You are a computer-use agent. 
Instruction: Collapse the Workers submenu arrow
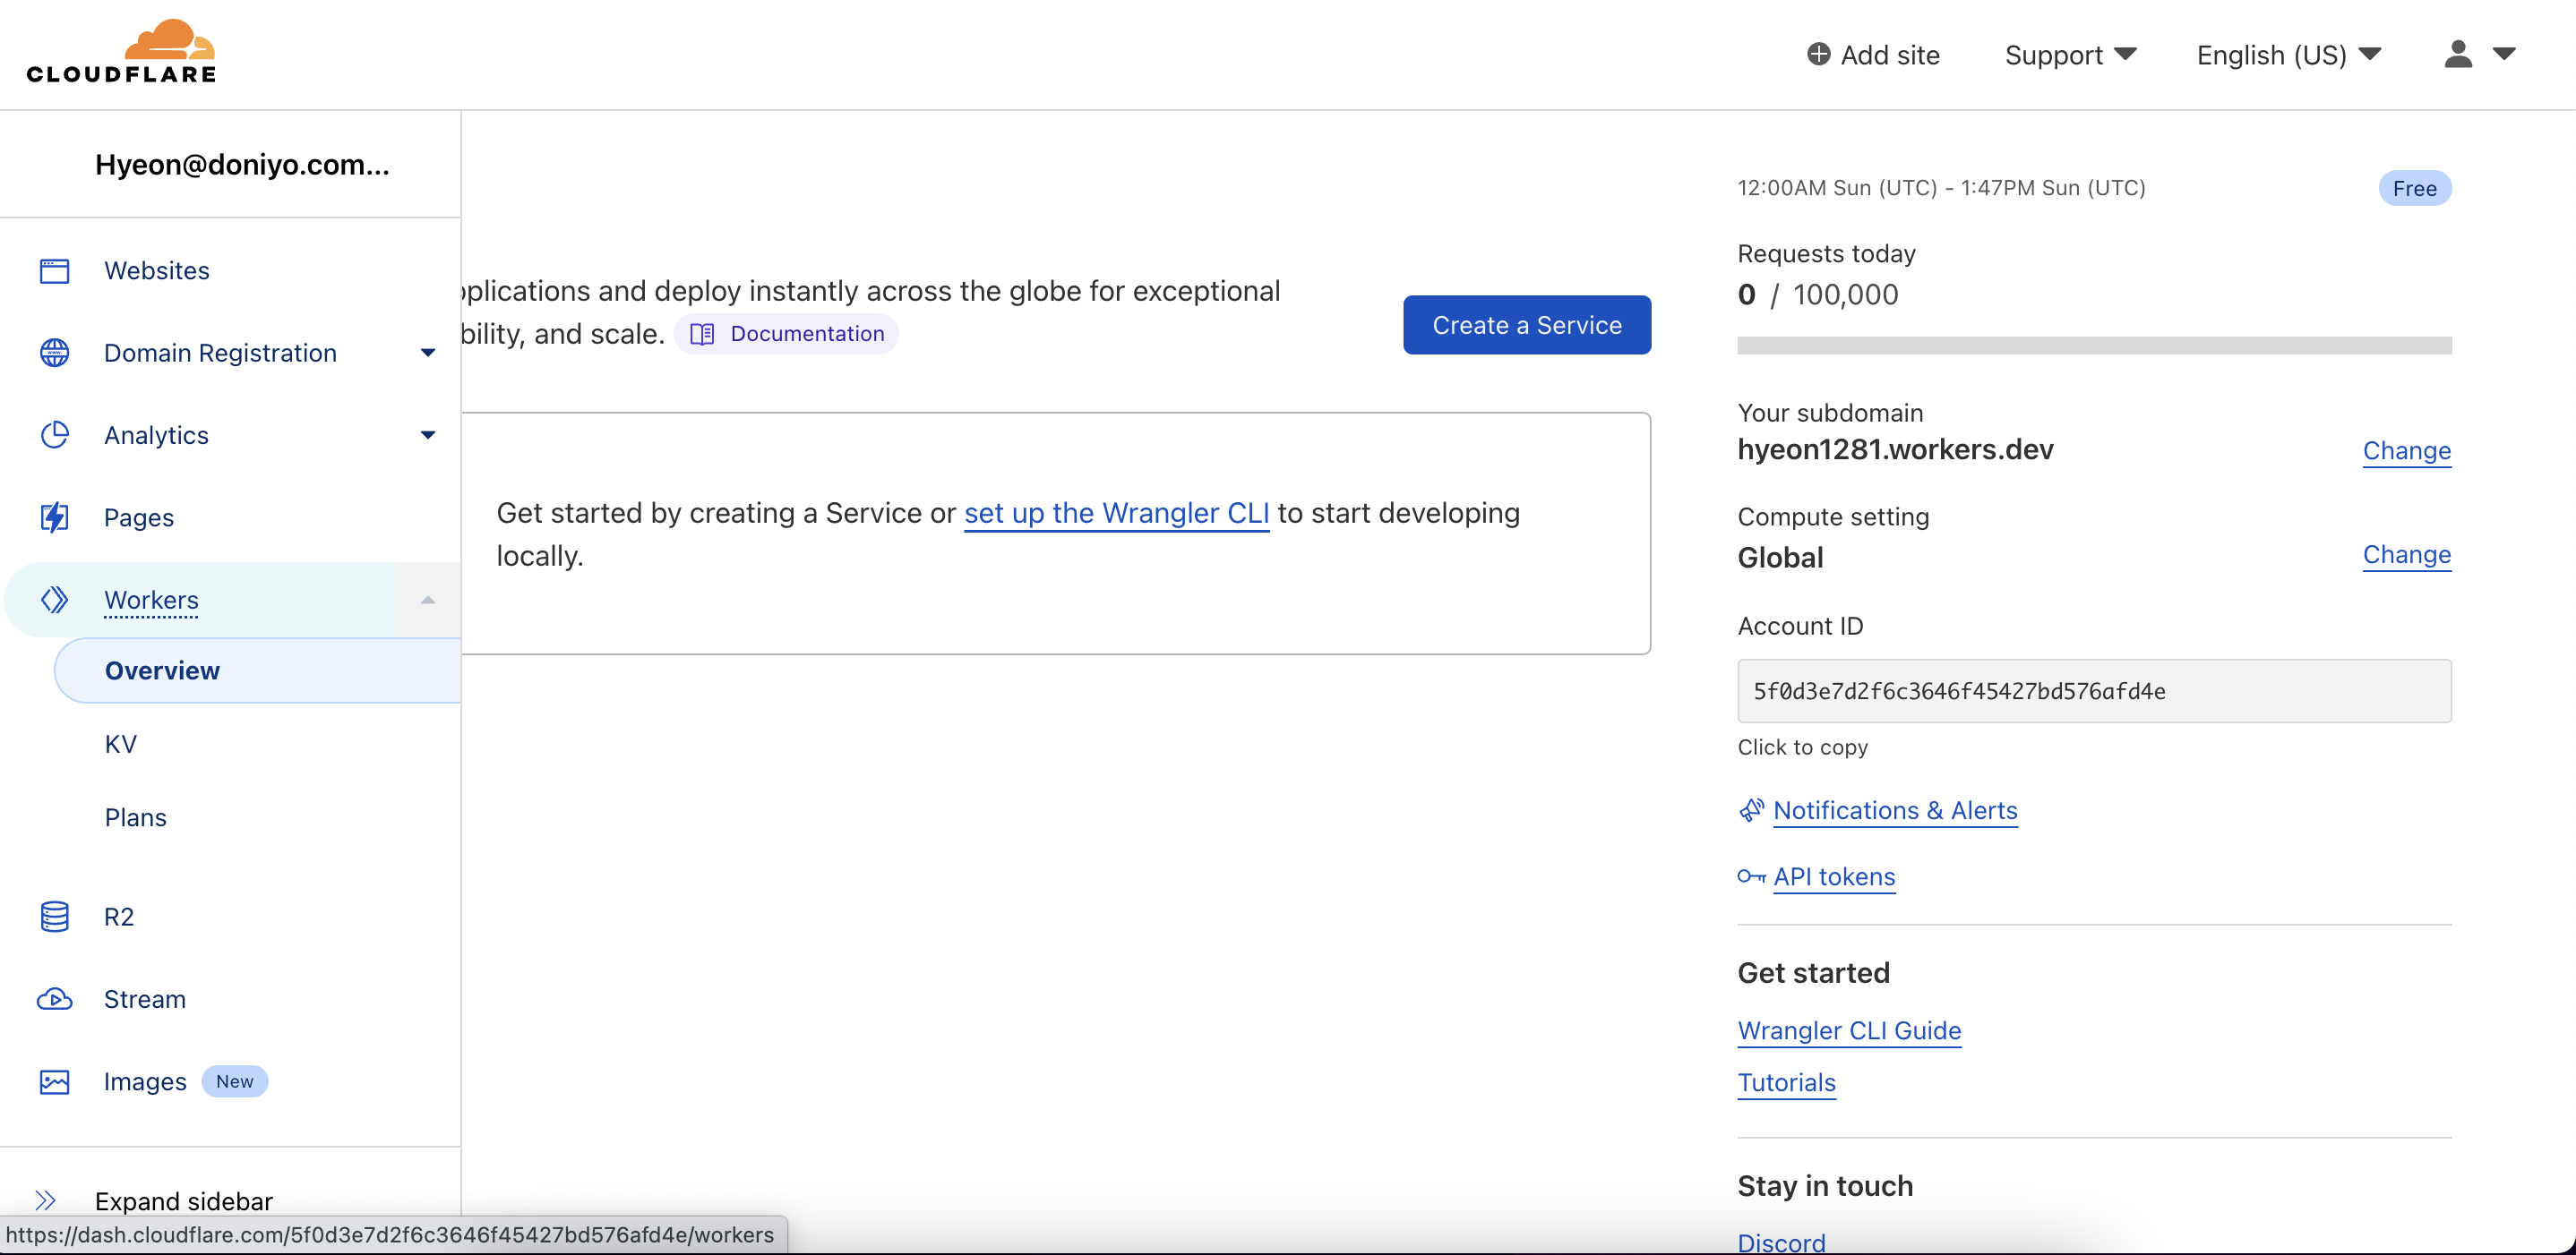(x=428, y=600)
